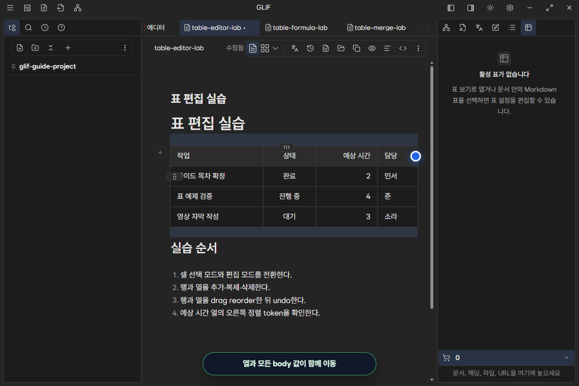
Task: Expand the cart basket panel chevron
Action: click(566, 358)
